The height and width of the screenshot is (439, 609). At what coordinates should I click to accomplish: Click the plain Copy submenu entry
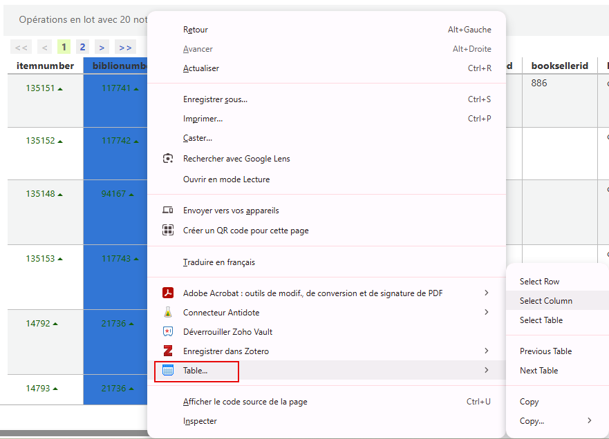(x=557, y=402)
